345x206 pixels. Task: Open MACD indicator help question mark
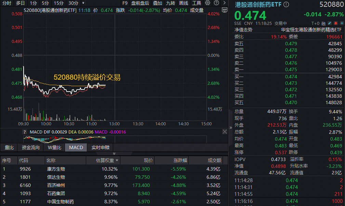pos(25,132)
